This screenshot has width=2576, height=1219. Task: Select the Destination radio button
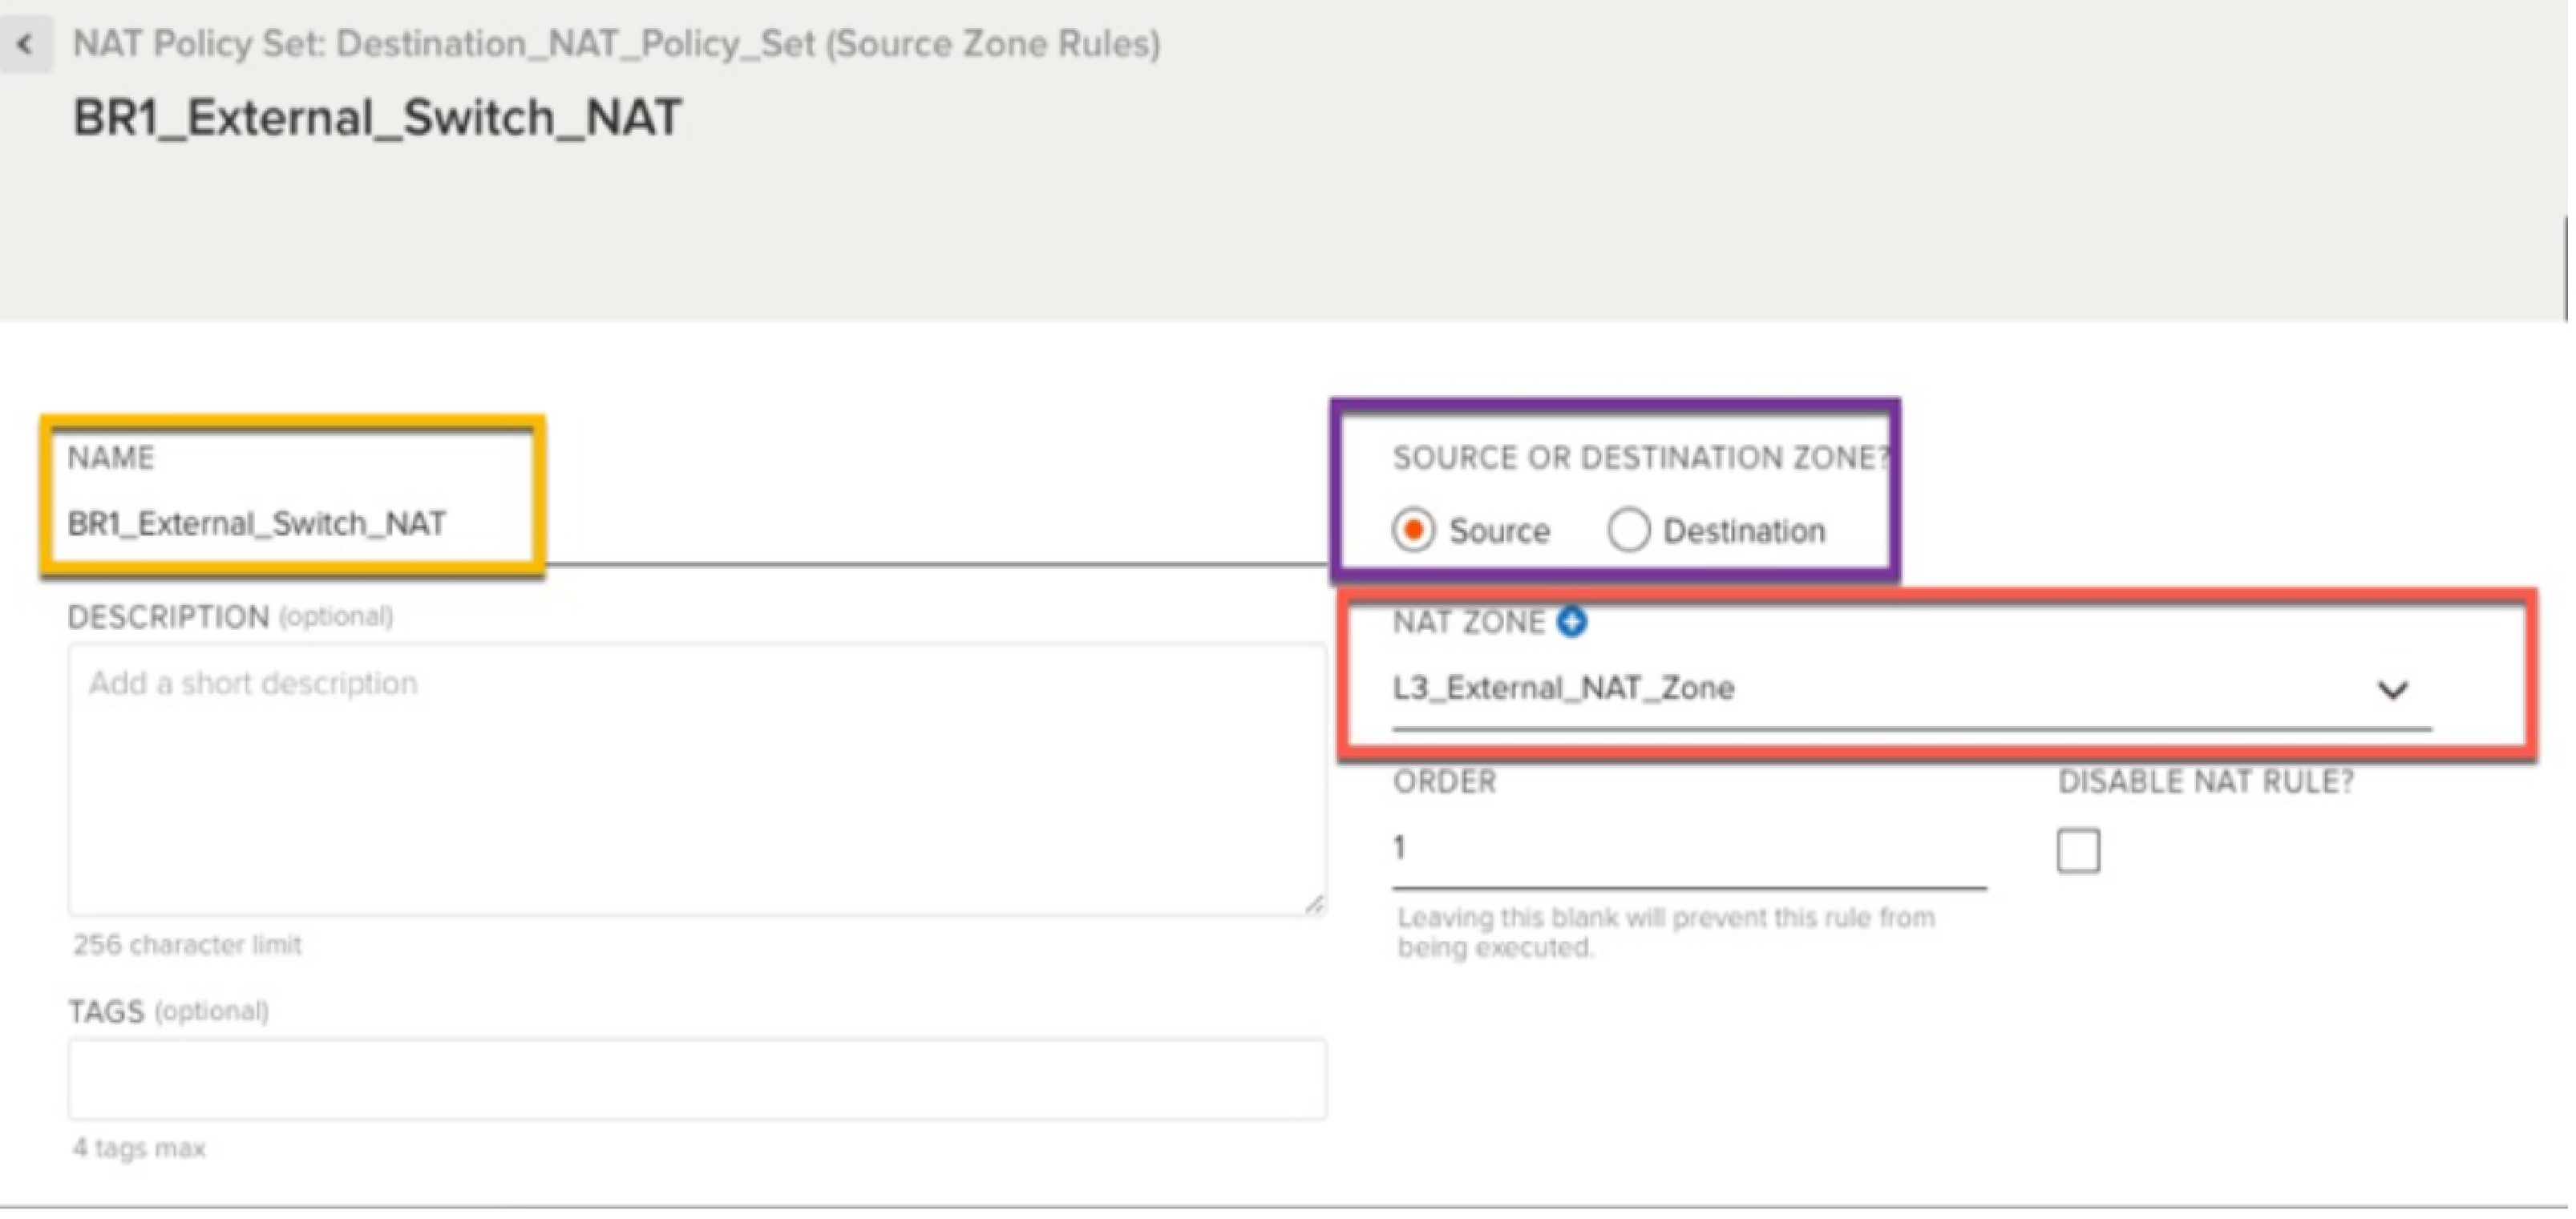1630,531
